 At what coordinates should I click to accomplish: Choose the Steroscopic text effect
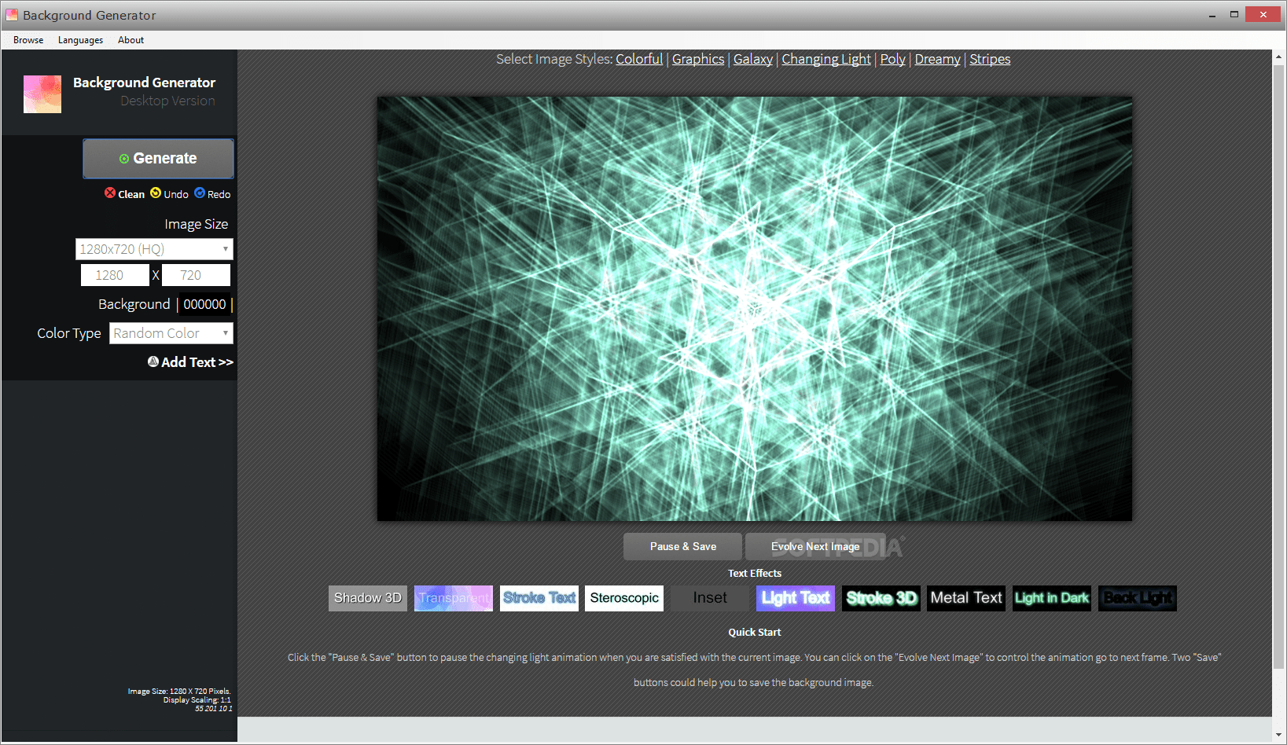click(624, 598)
